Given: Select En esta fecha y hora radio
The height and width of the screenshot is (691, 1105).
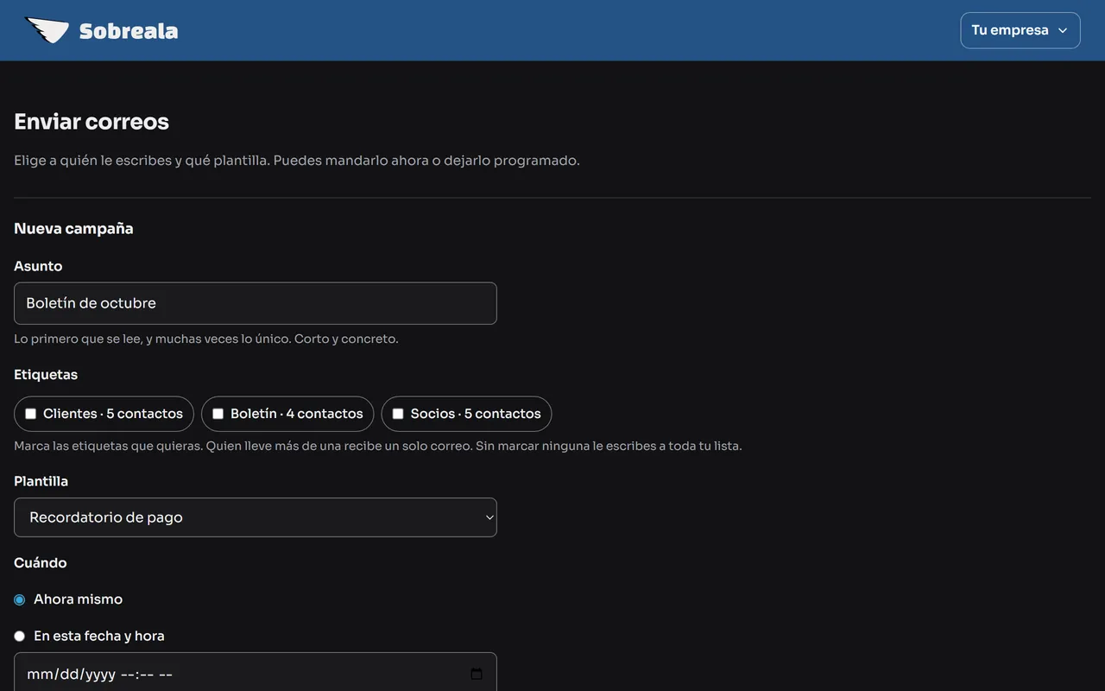Looking at the screenshot, I should pyautogui.click(x=20, y=636).
